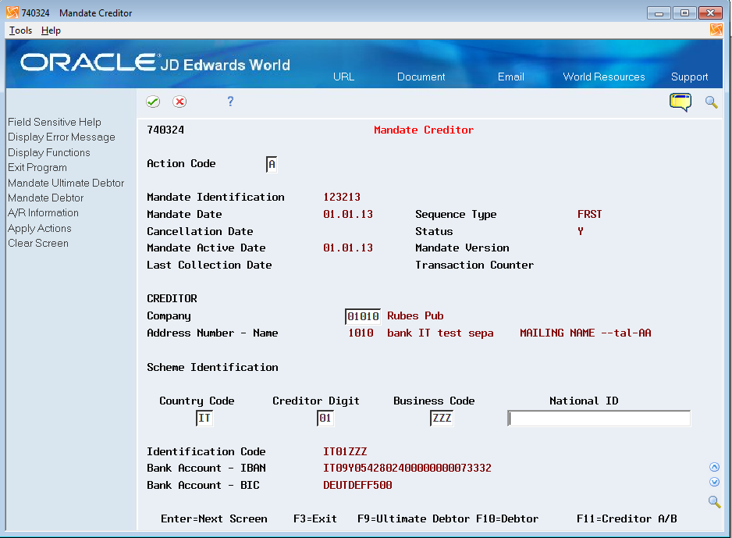Click the orange icon at menu bar right
732x538 pixels.
[716, 30]
